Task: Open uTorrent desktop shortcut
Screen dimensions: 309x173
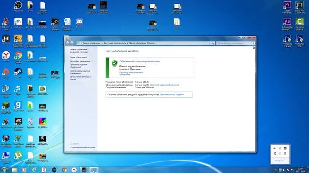Action: coord(18,157)
